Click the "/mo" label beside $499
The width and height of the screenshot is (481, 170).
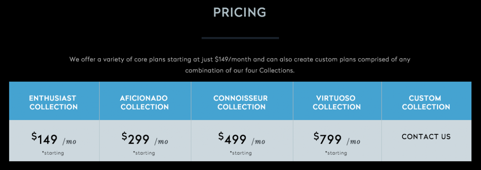point(258,142)
